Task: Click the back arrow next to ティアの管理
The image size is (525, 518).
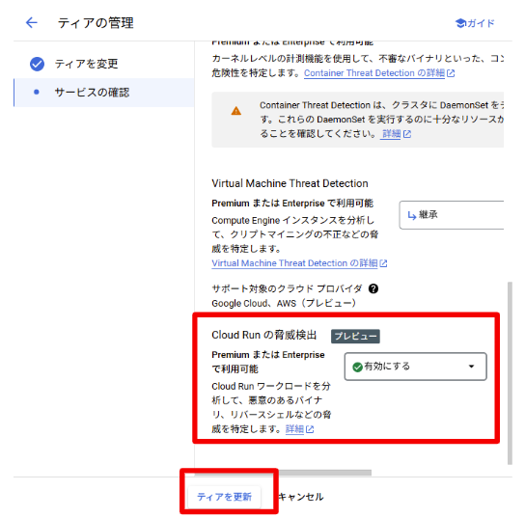Action: pos(32,23)
